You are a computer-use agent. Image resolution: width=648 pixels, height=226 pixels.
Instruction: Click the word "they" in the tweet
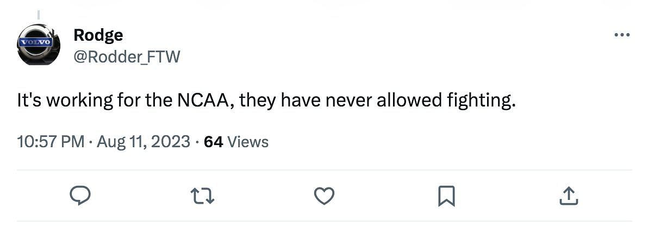click(x=259, y=102)
